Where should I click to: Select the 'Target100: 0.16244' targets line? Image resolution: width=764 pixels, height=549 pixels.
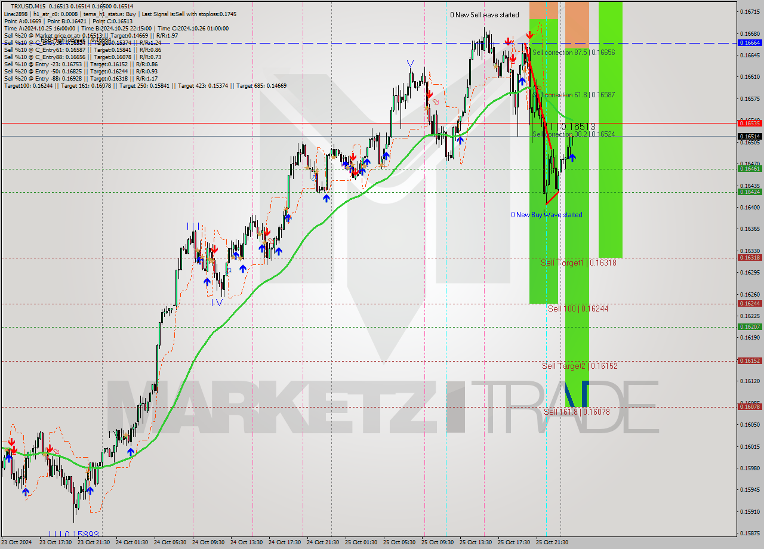pyautogui.click(x=145, y=85)
